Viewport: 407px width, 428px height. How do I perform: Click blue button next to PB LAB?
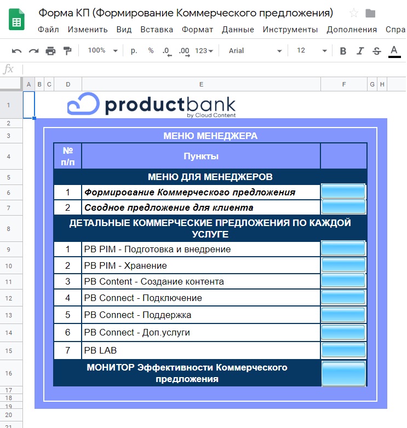(343, 350)
